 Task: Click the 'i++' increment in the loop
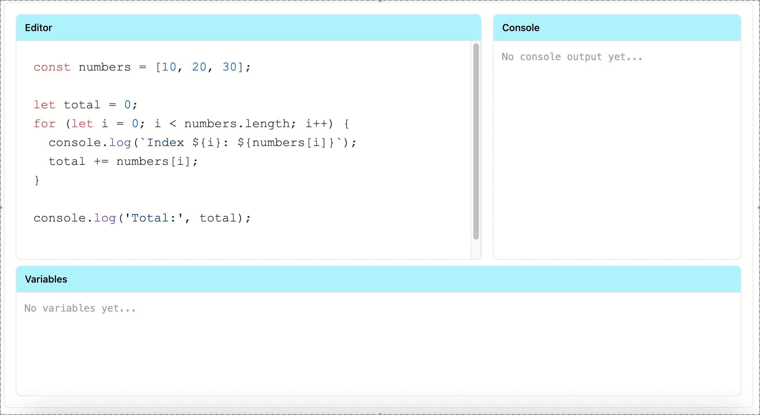point(316,124)
